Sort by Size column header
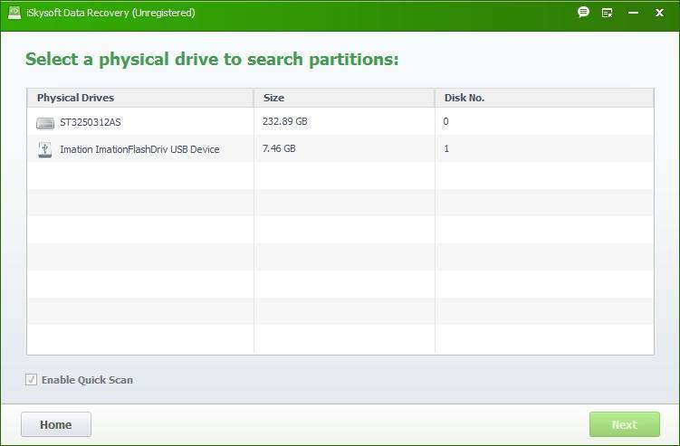This screenshot has width=680, height=446. tap(344, 98)
